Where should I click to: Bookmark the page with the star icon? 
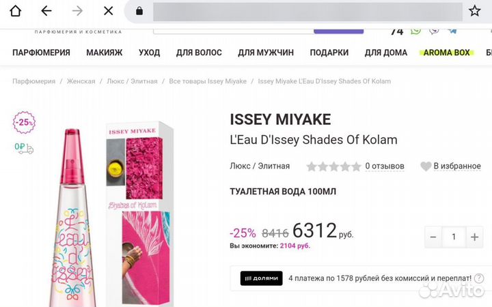click(x=475, y=11)
